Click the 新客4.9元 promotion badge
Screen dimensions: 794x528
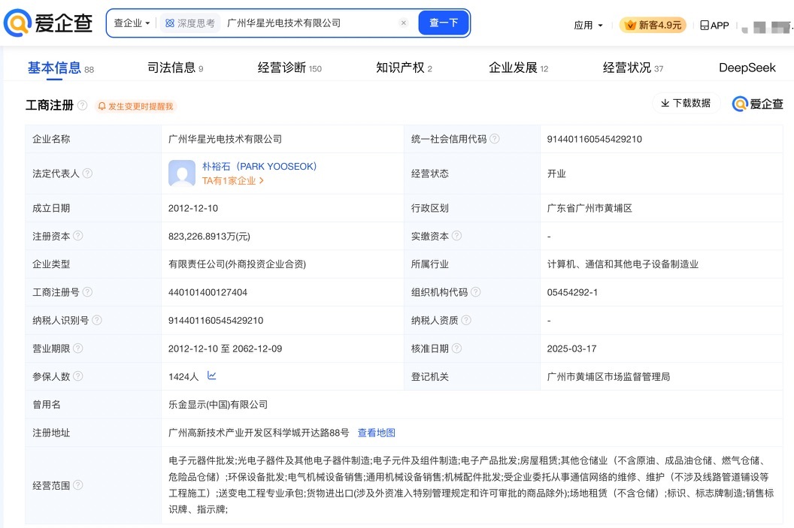coord(653,25)
